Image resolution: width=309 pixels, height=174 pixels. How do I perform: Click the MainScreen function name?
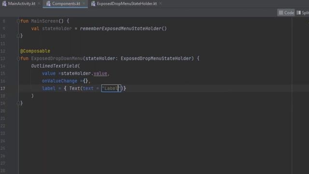click(x=45, y=21)
